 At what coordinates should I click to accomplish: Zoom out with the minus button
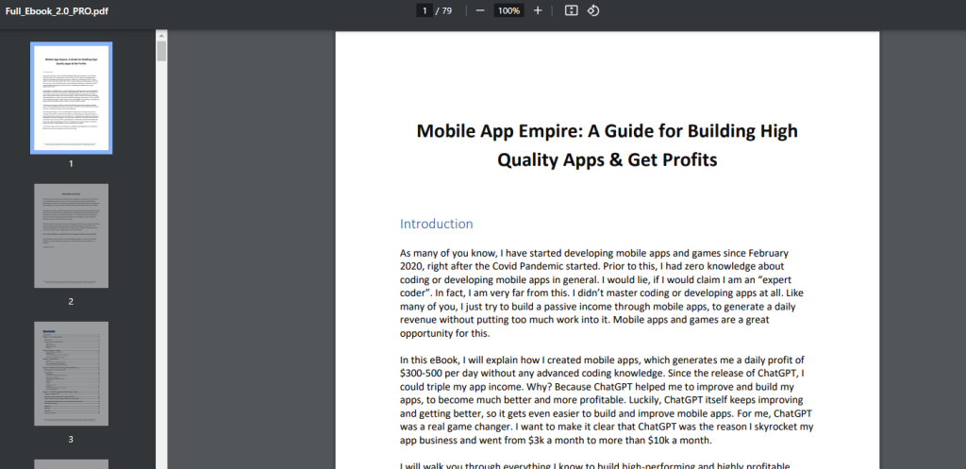click(x=480, y=10)
